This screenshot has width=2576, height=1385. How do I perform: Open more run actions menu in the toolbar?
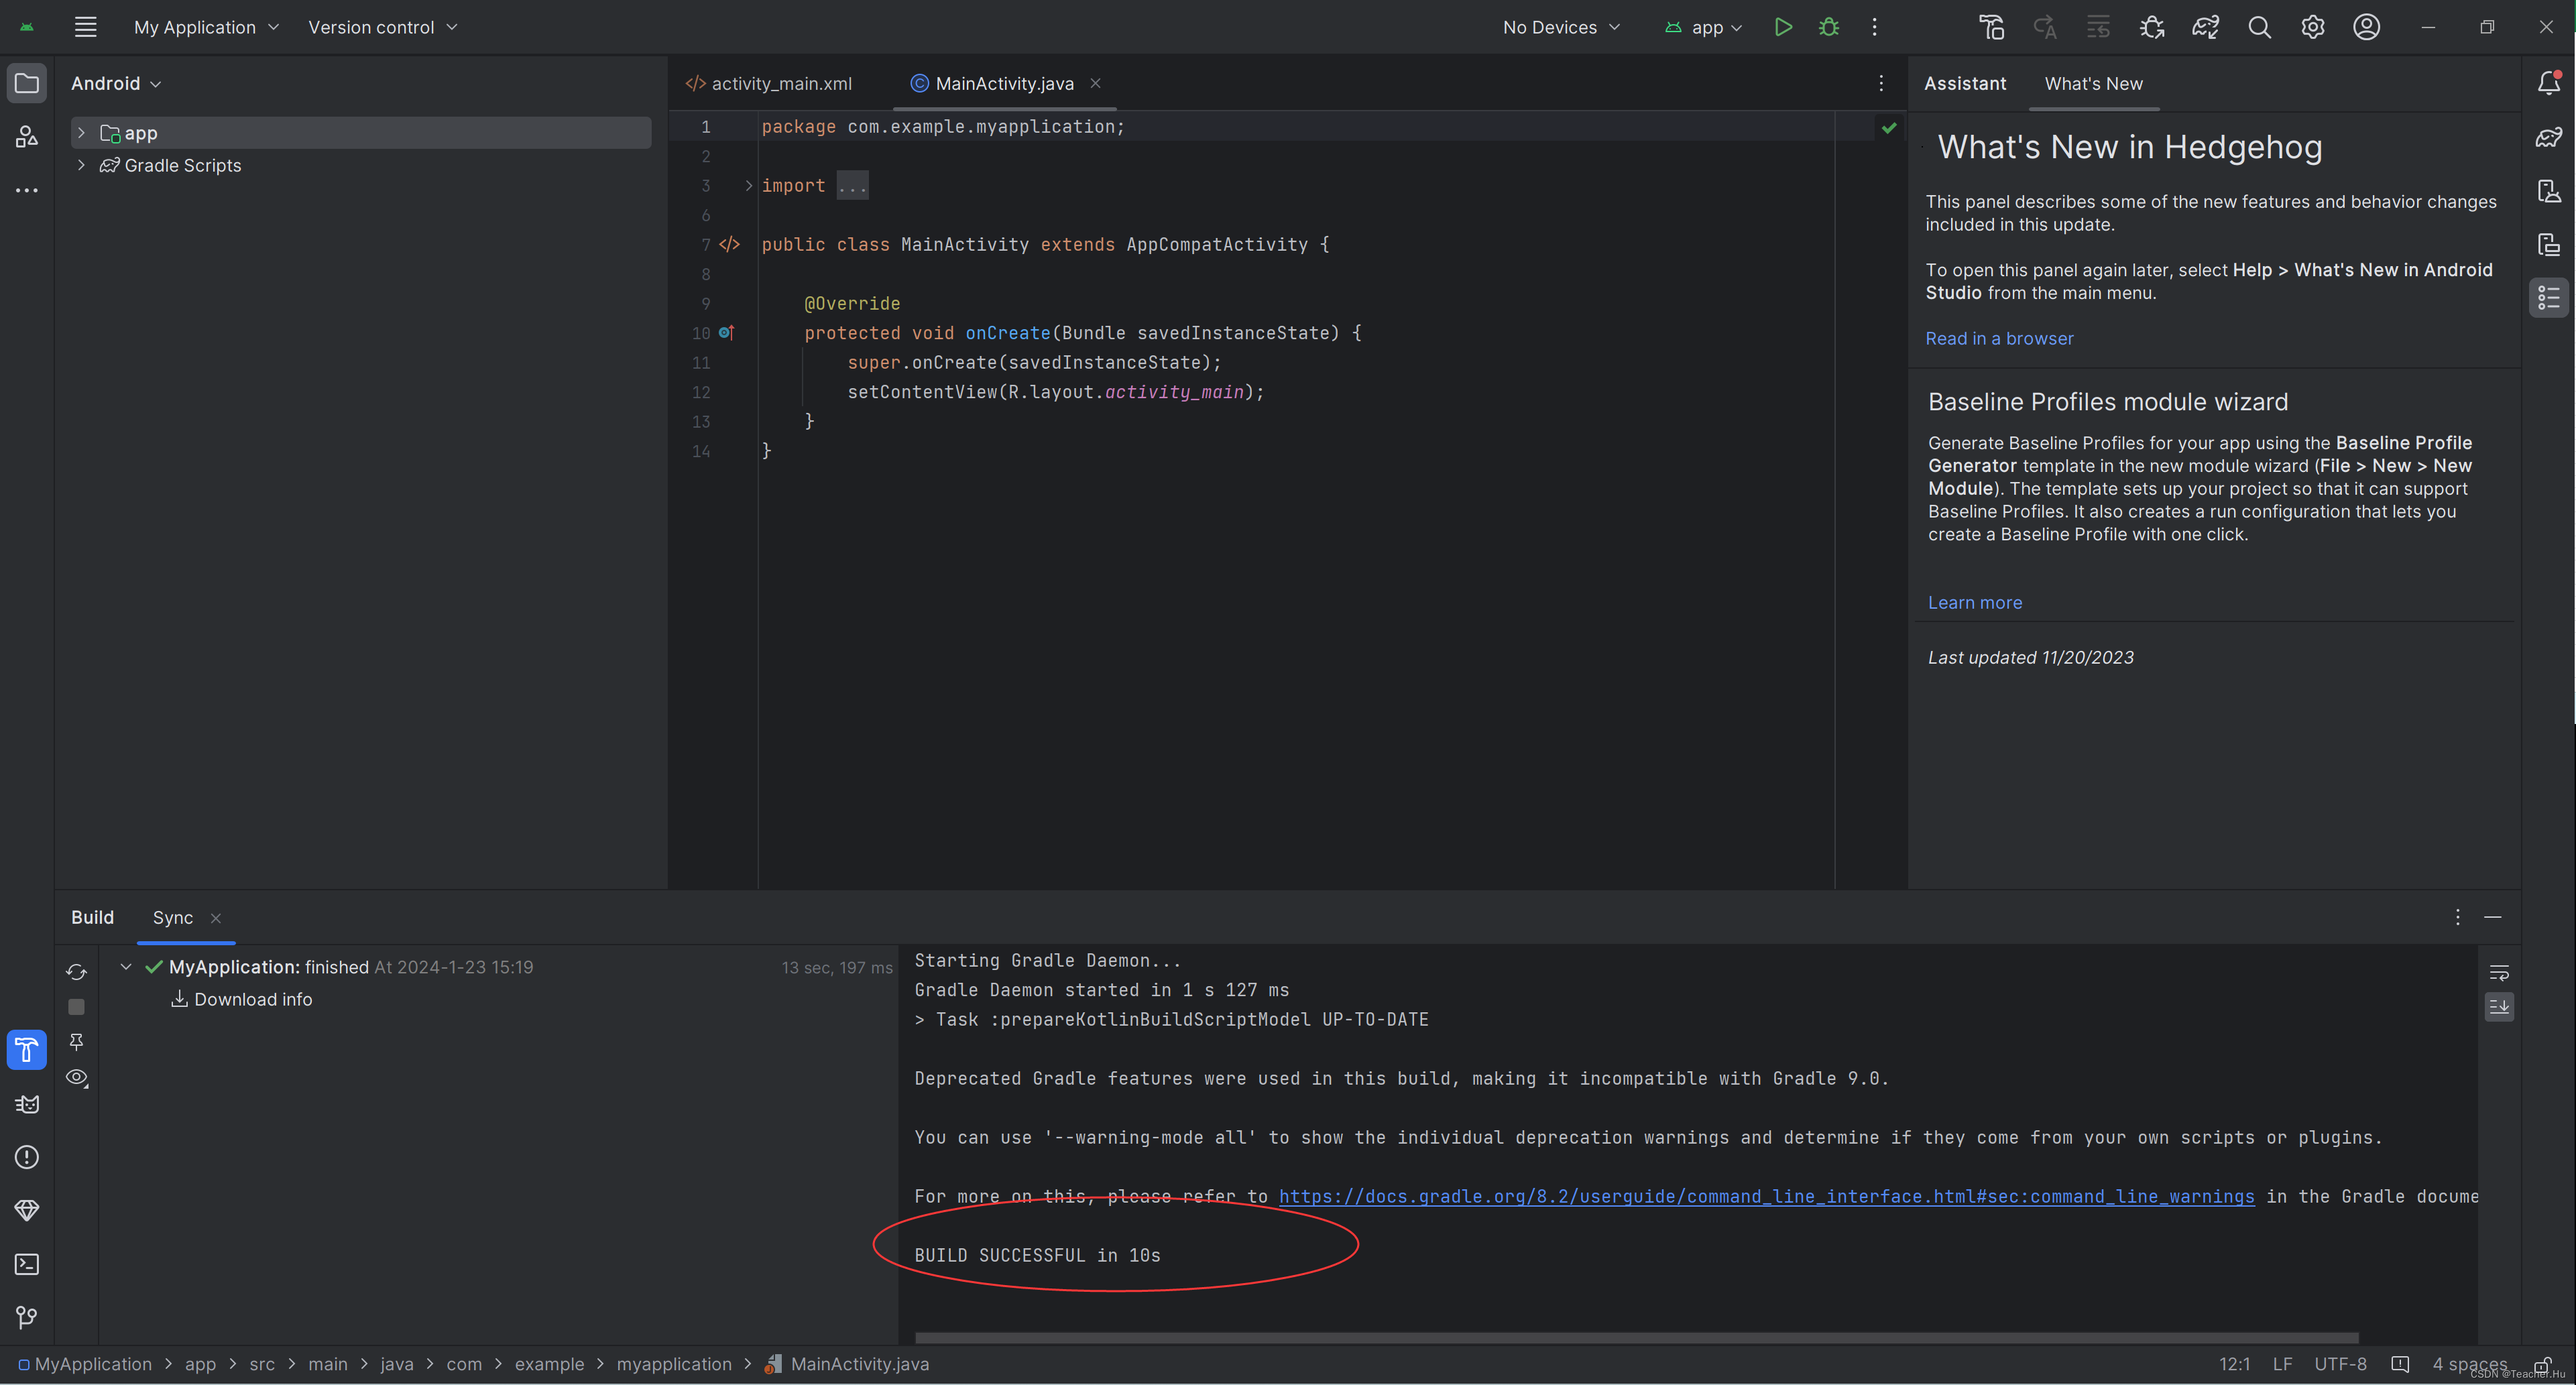tap(1875, 27)
